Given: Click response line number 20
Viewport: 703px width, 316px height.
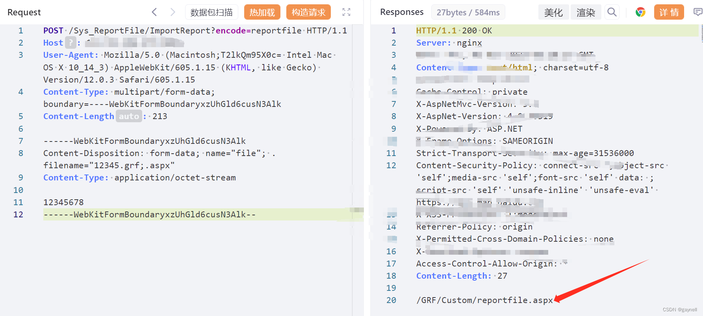Looking at the screenshot, I should click(x=391, y=300).
